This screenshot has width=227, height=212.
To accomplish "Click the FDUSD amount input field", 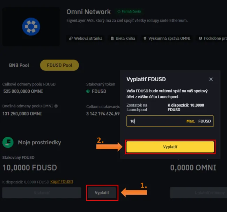I will click(155, 121).
